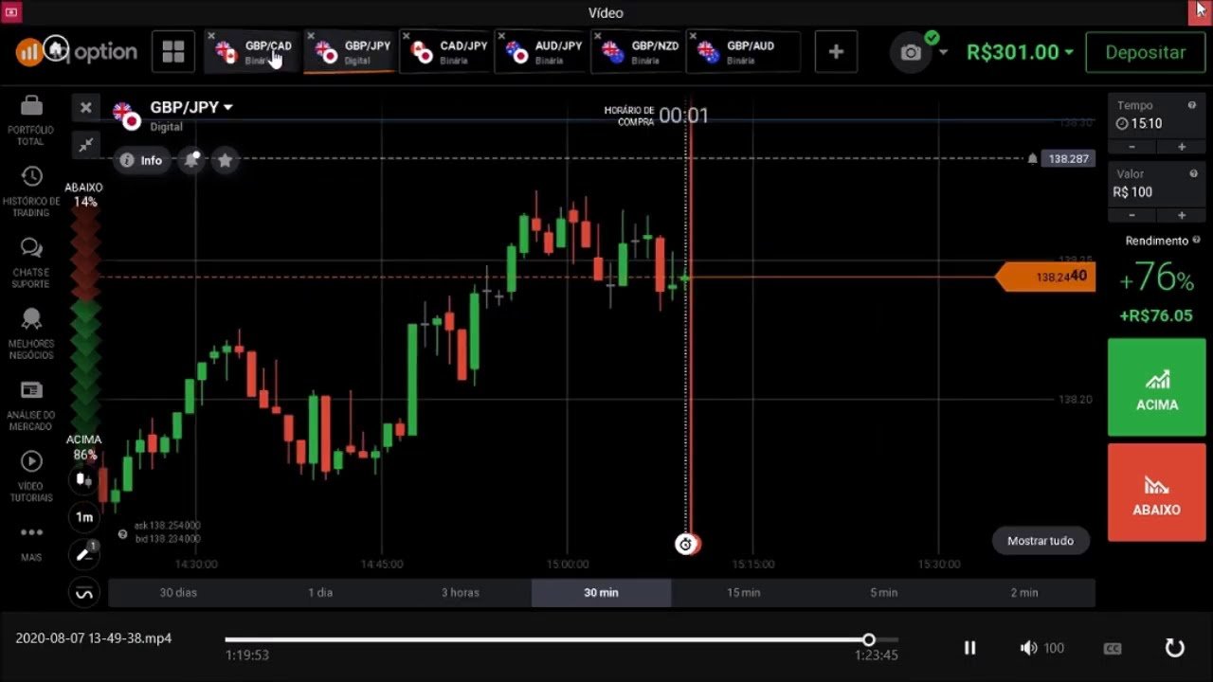Switch to GBP/NZD Binária tab
This screenshot has width=1213, height=682.
pyautogui.click(x=638, y=52)
